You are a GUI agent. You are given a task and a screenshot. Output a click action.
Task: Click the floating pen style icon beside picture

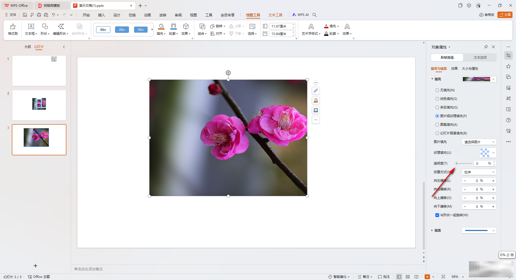tap(316, 91)
